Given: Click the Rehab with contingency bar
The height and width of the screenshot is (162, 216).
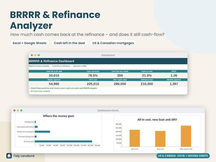Looking at the screenshot, I should coord(42,132).
